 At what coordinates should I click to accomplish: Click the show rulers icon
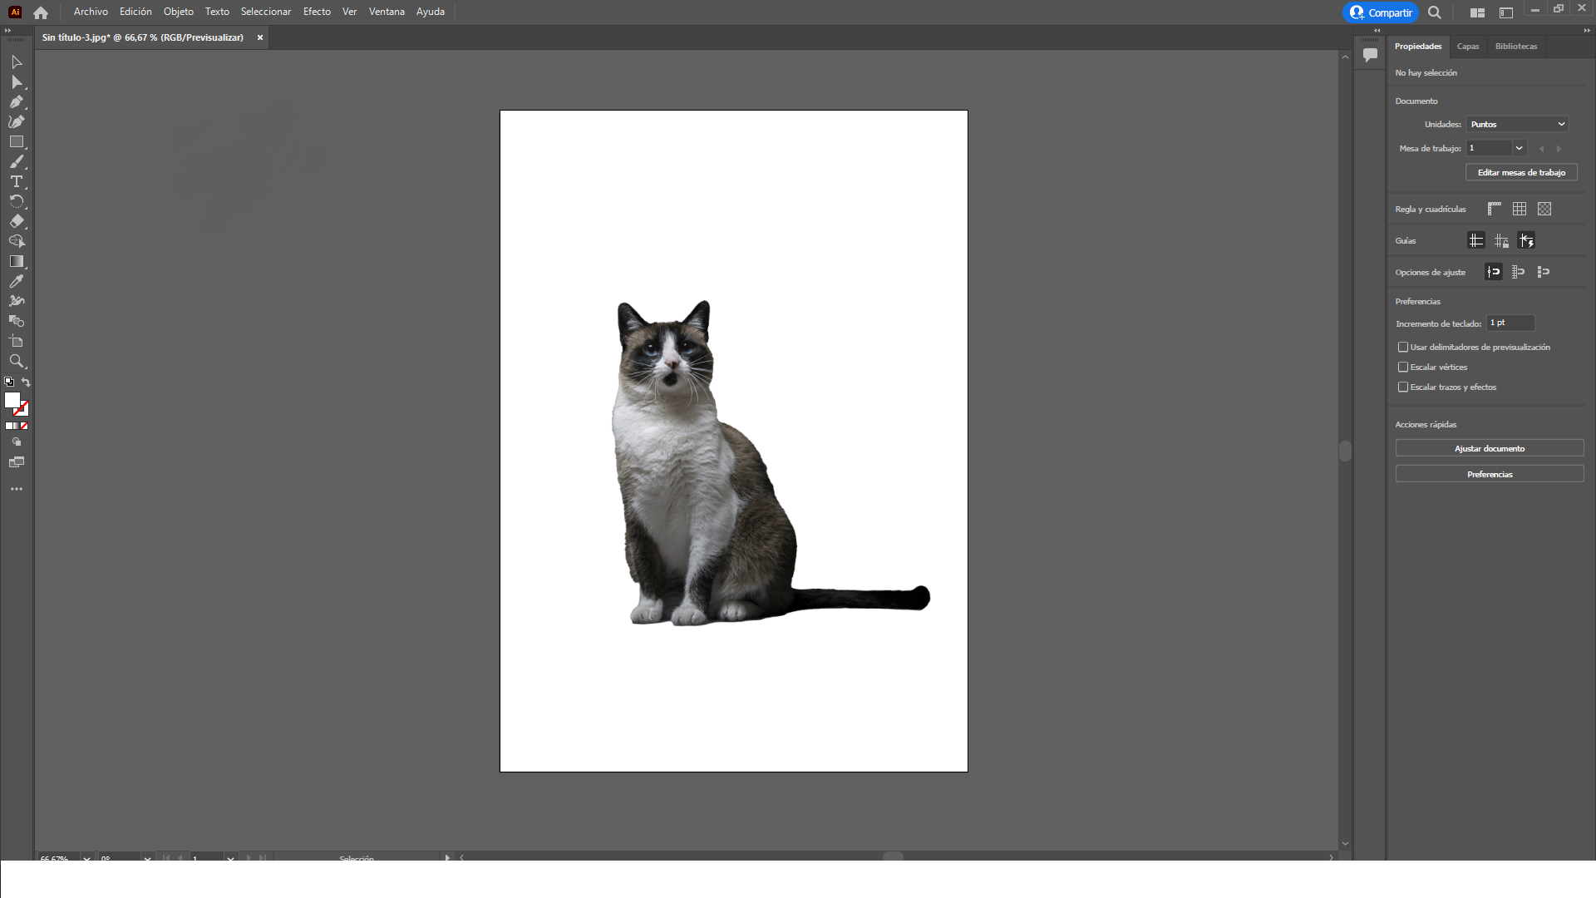coord(1495,209)
